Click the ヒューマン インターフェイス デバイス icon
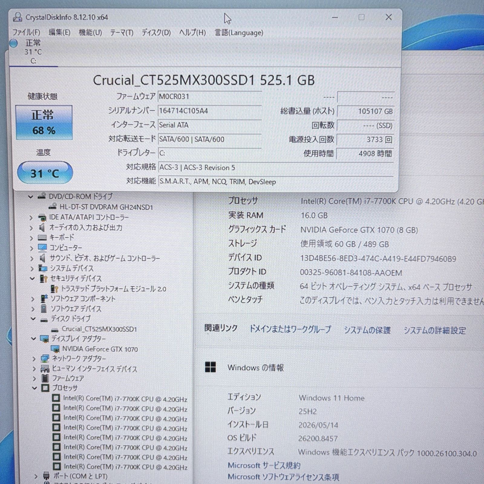The image size is (484, 484). coord(45,369)
